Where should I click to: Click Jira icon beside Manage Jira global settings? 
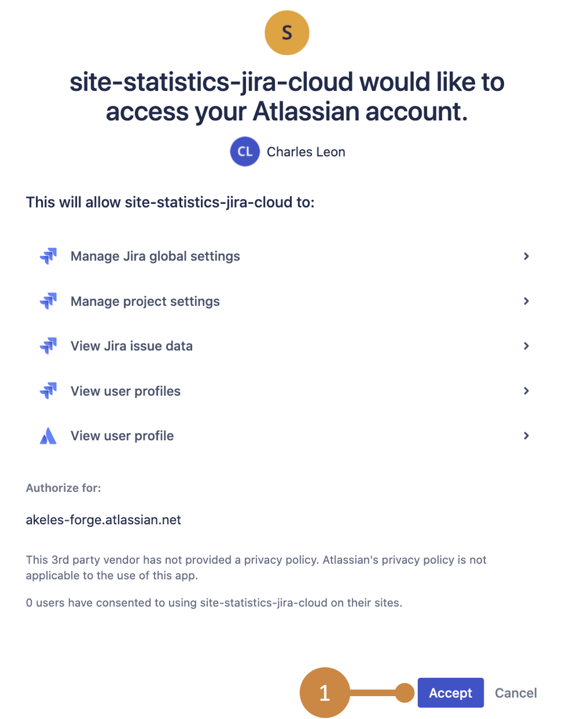[x=49, y=256]
